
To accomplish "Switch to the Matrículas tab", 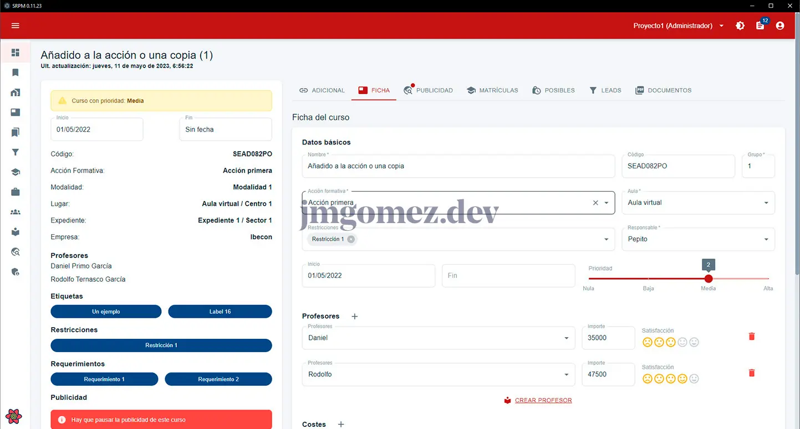I will (492, 90).
